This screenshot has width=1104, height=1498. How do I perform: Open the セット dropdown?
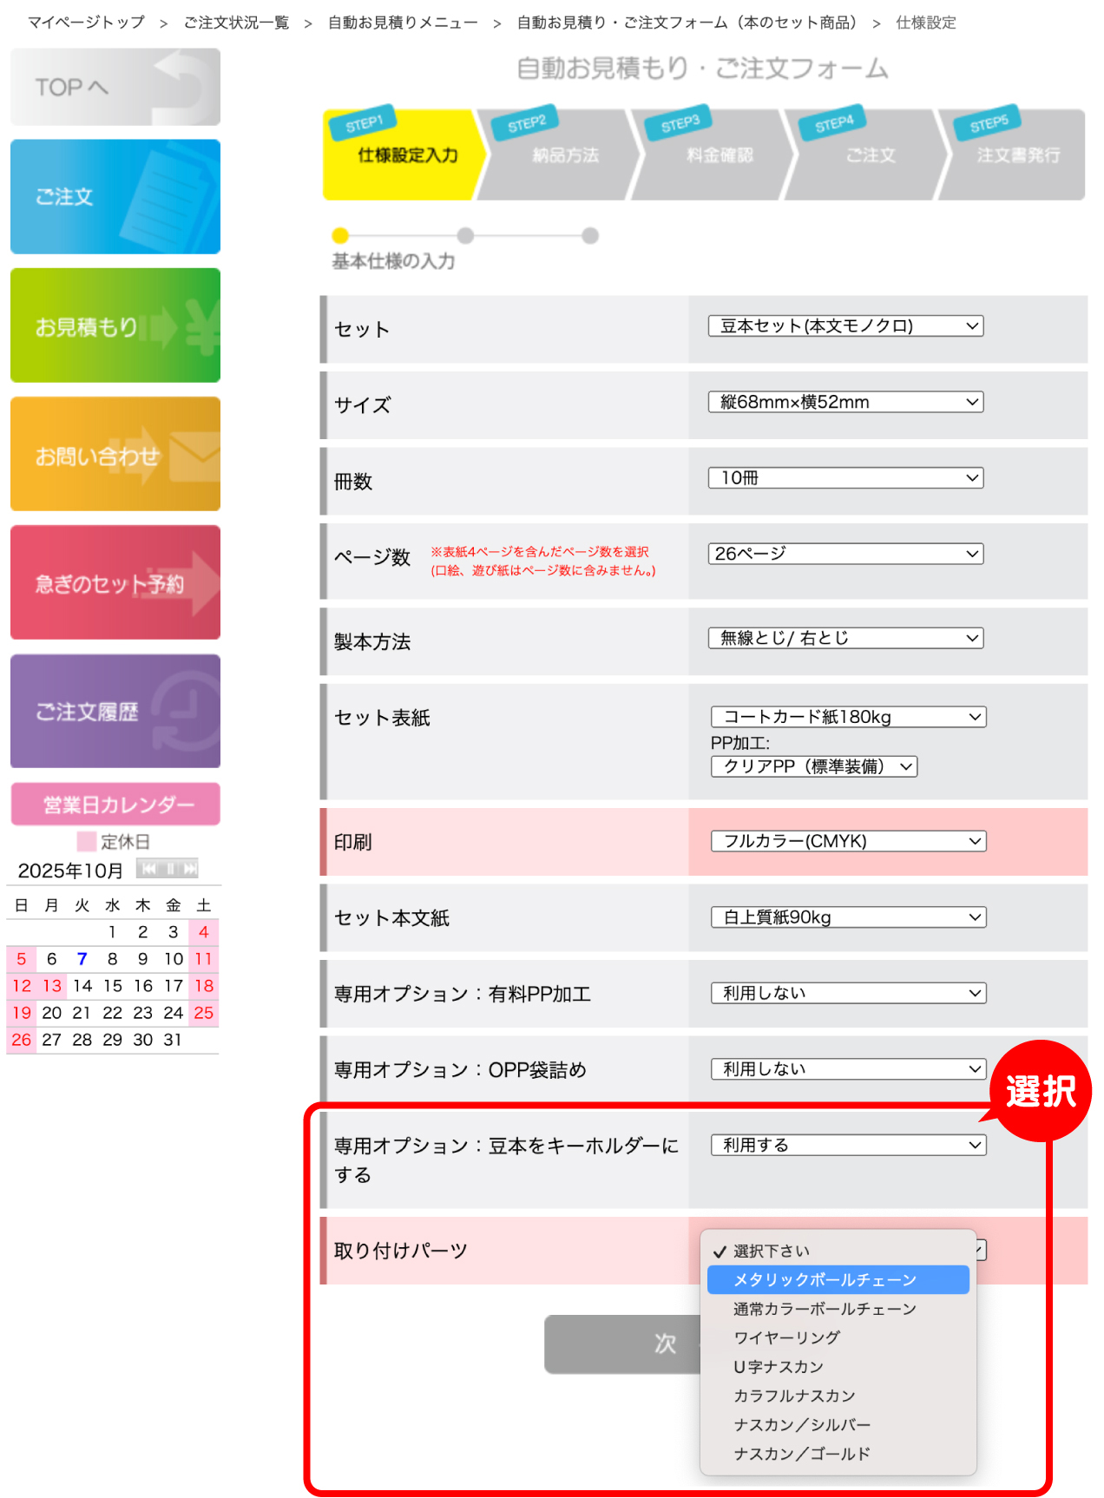tap(845, 326)
